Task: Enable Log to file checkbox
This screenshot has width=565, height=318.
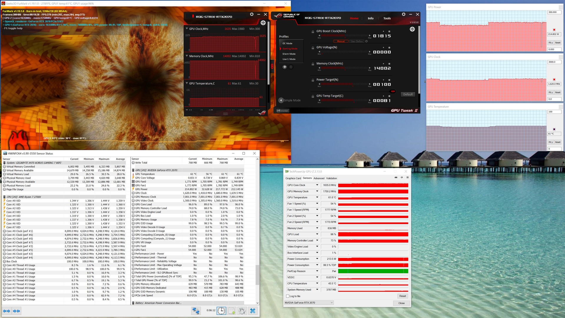Action: point(288,296)
